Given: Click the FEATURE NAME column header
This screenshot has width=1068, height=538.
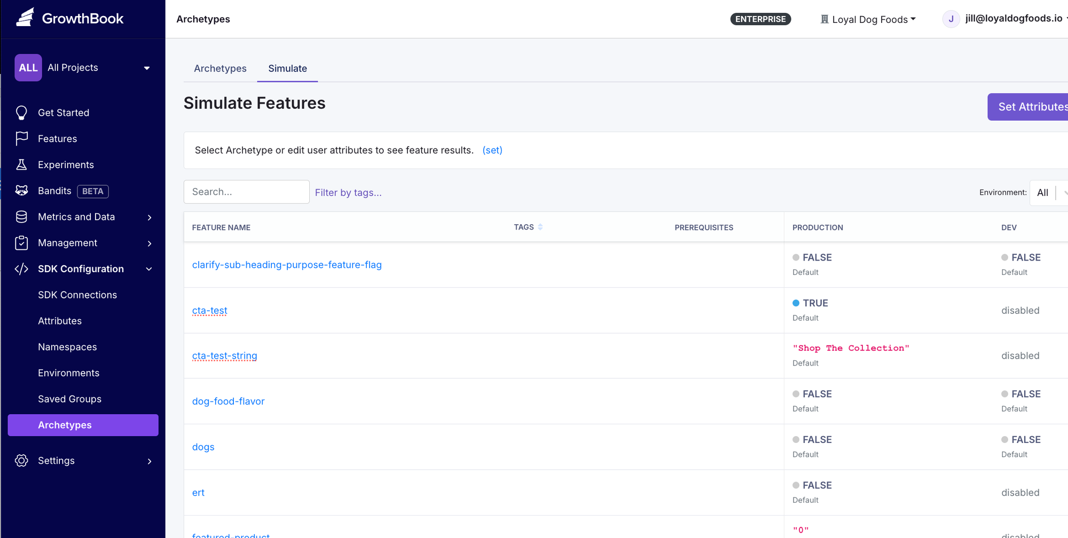Looking at the screenshot, I should [x=221, y=227].
